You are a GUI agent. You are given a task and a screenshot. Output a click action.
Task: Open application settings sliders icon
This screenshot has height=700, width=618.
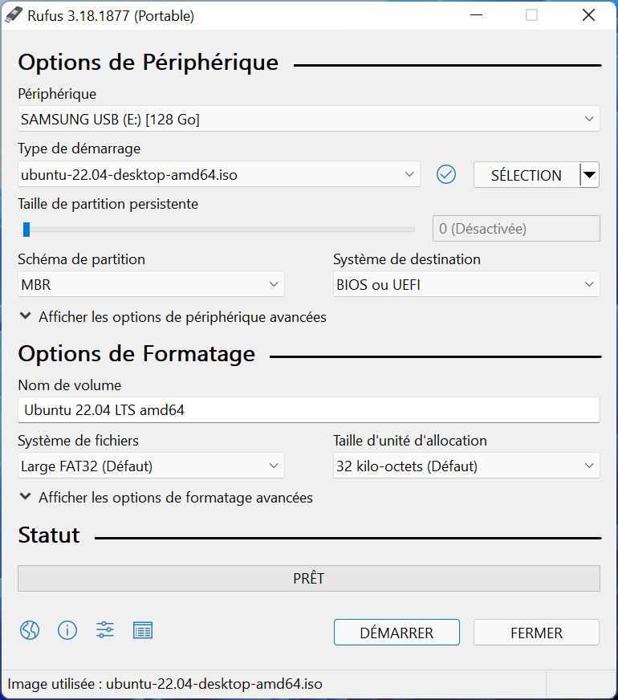pyautogui.click(x=105, y=630)
